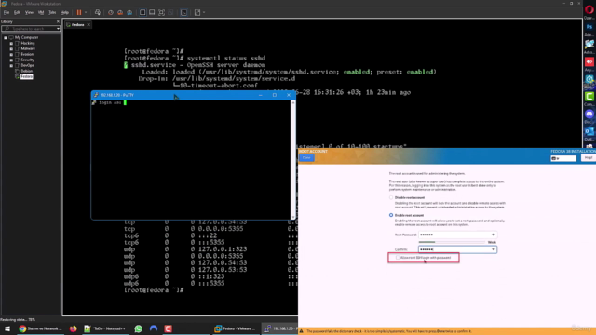This screenshot has height=335, width=596.
Task: Click the thumbnail bar view icon
Action: pyautogui.click(x=152, y=12)
